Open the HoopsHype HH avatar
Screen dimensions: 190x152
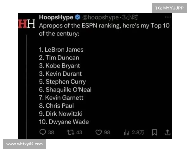click(26, 24)
